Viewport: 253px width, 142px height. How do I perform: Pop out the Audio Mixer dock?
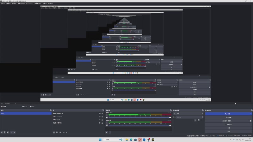[171, 110]
